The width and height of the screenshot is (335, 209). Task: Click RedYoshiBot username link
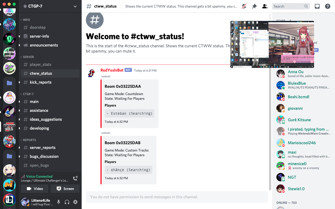[x=112, y=70]
